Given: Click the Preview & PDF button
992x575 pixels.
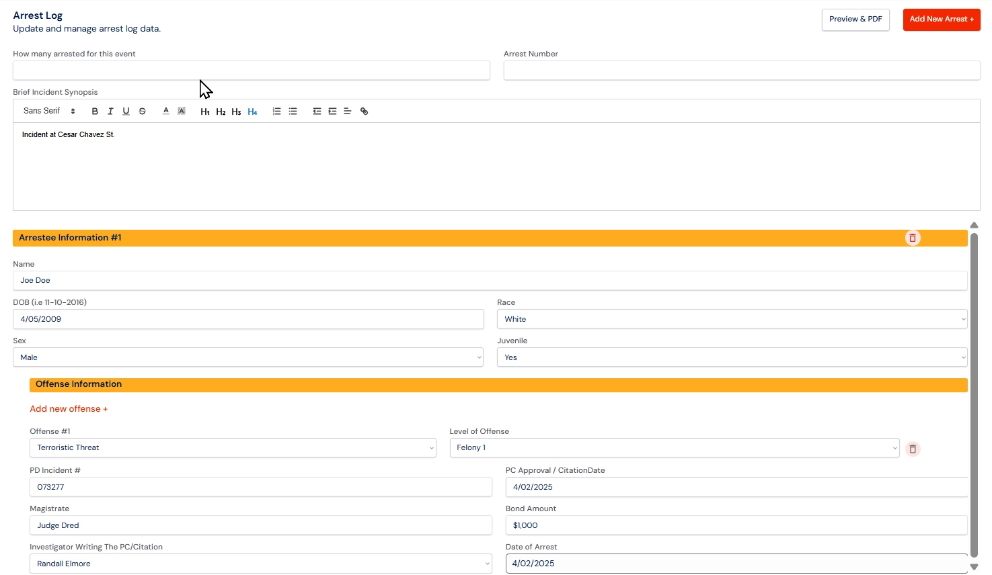Looking at the screenshot, I should (855, 19).
